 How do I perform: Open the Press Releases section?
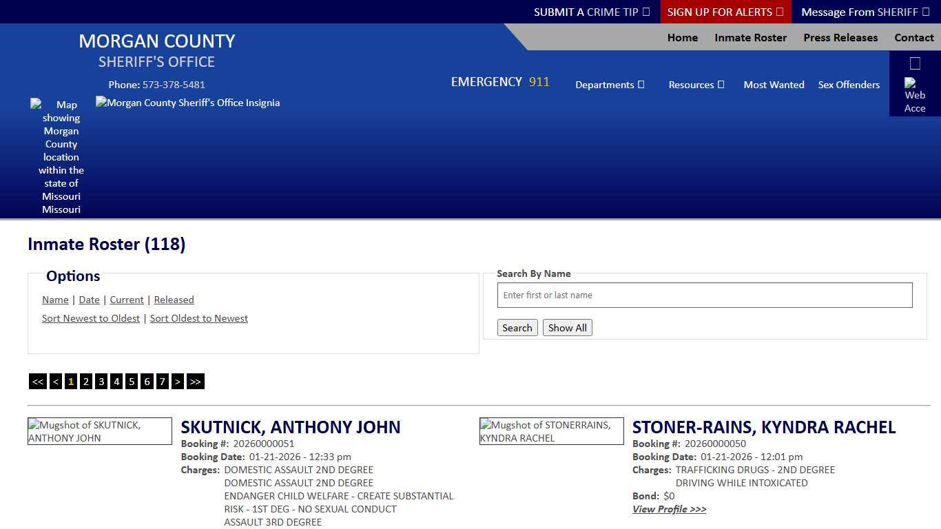[x=840, y=38]
